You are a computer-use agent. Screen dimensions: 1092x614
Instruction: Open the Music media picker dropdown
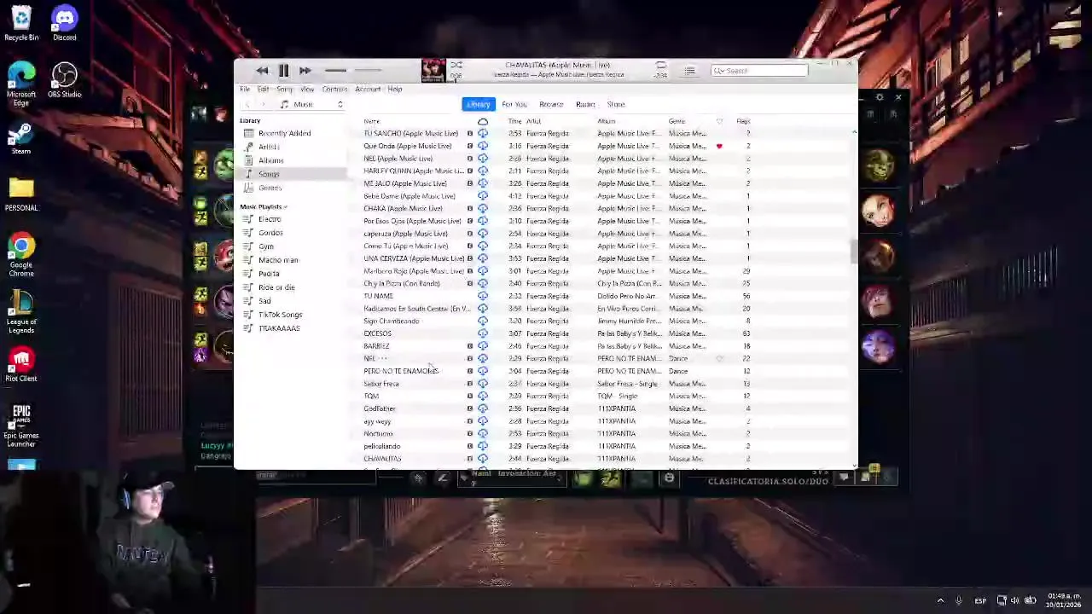tap(311, 104)
